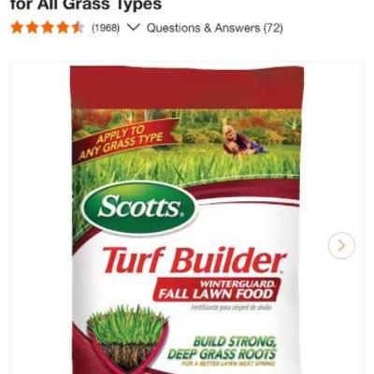
Task: Click the second orange rating star
Action: click(x=33, y=28)
